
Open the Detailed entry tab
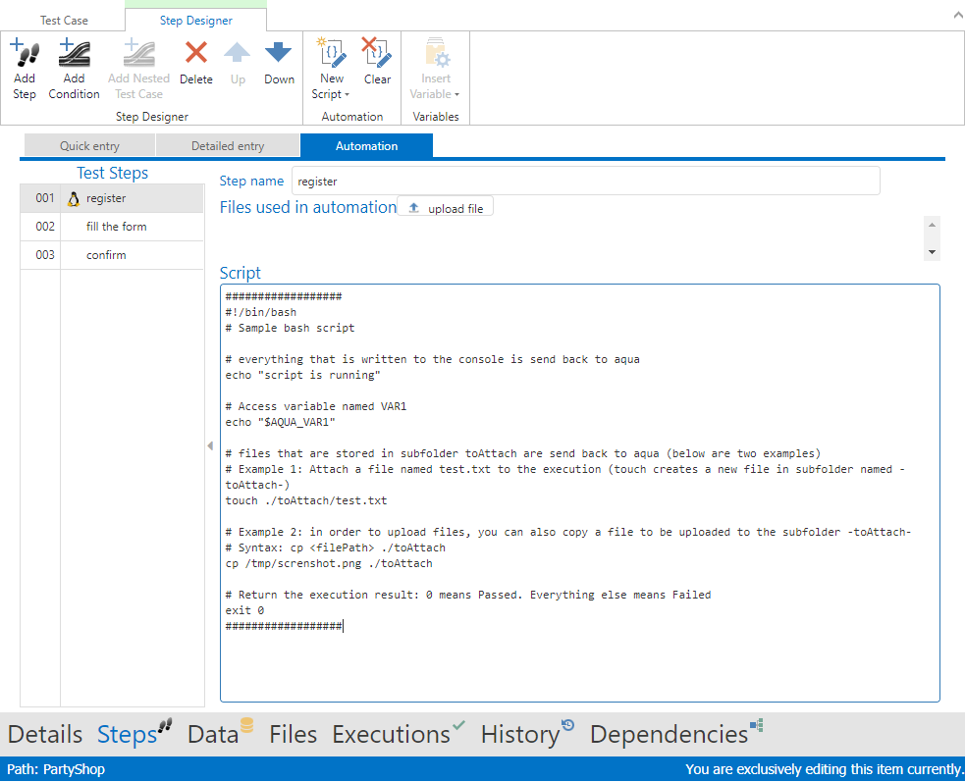click(228, 146)
